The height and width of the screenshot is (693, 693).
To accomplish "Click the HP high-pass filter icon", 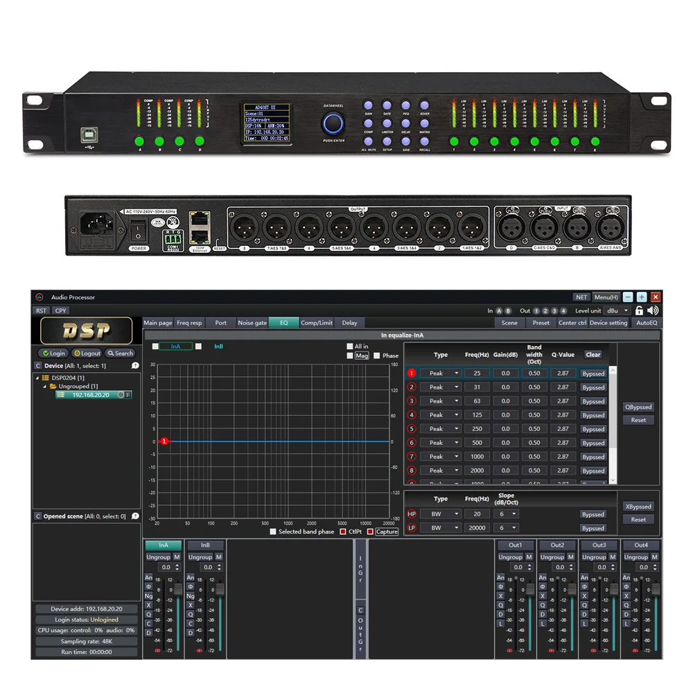I will (412, 514).
